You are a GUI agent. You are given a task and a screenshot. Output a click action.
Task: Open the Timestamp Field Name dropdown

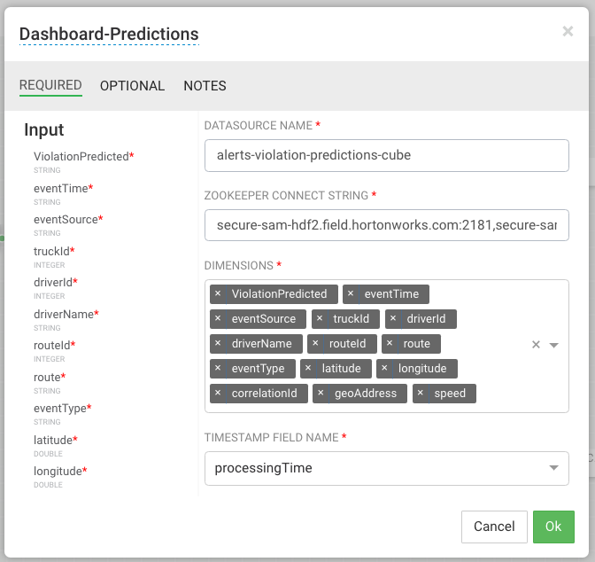point(554,468)
